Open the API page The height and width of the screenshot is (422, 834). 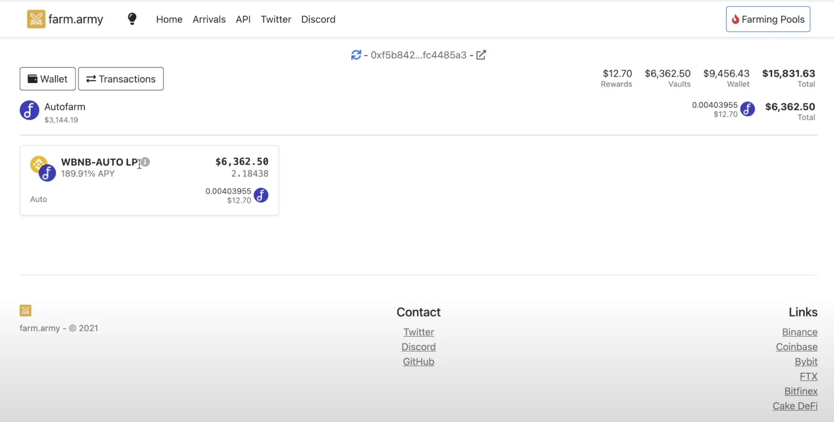[x=243, y=19]
